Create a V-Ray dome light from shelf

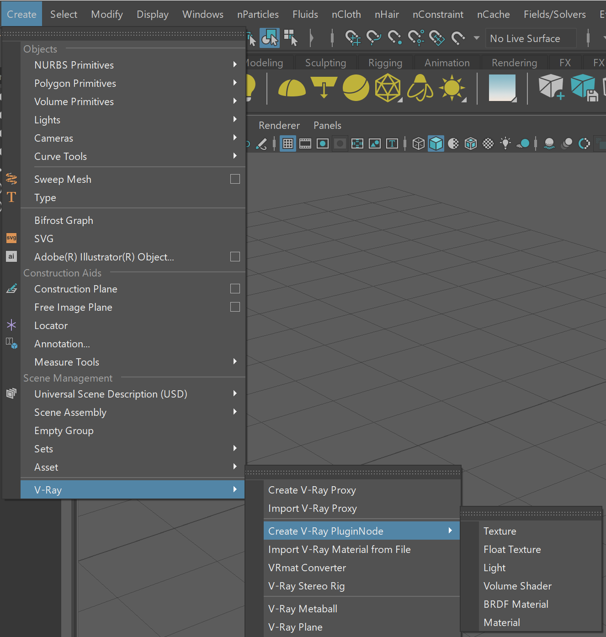pyautogui.click(x=292, y=88)
